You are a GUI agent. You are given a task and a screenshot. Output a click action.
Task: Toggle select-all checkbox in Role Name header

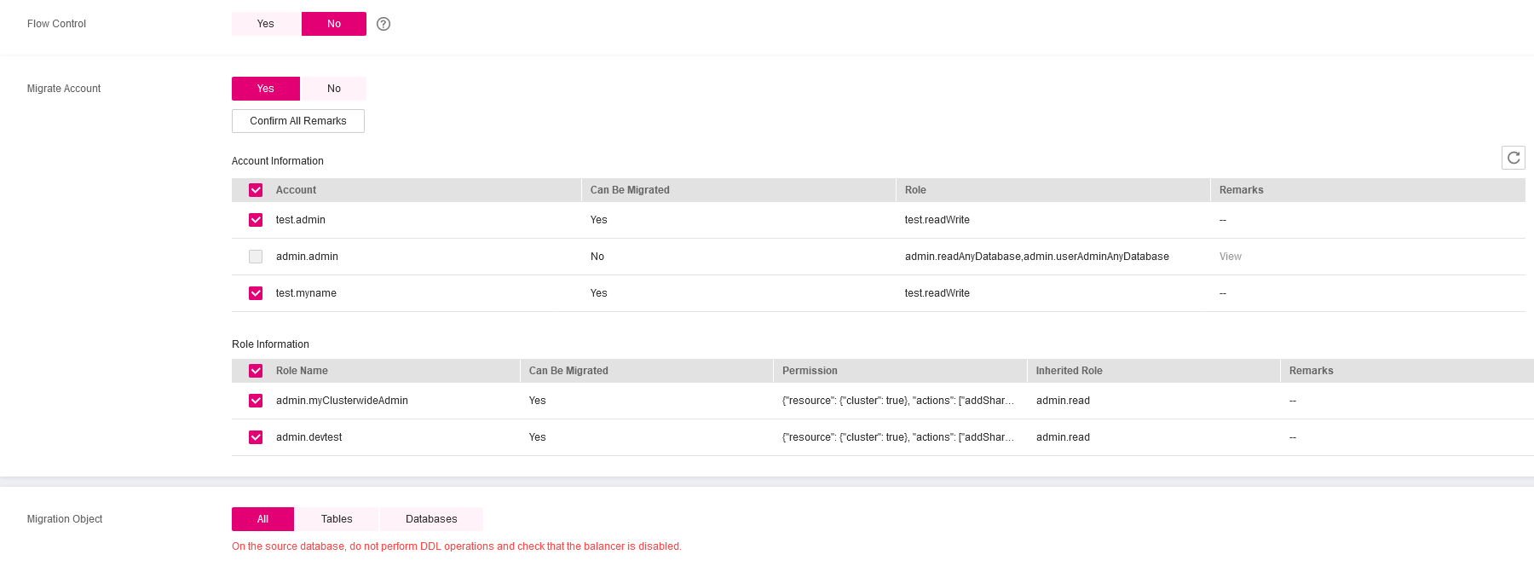click(x=256, y=371)
